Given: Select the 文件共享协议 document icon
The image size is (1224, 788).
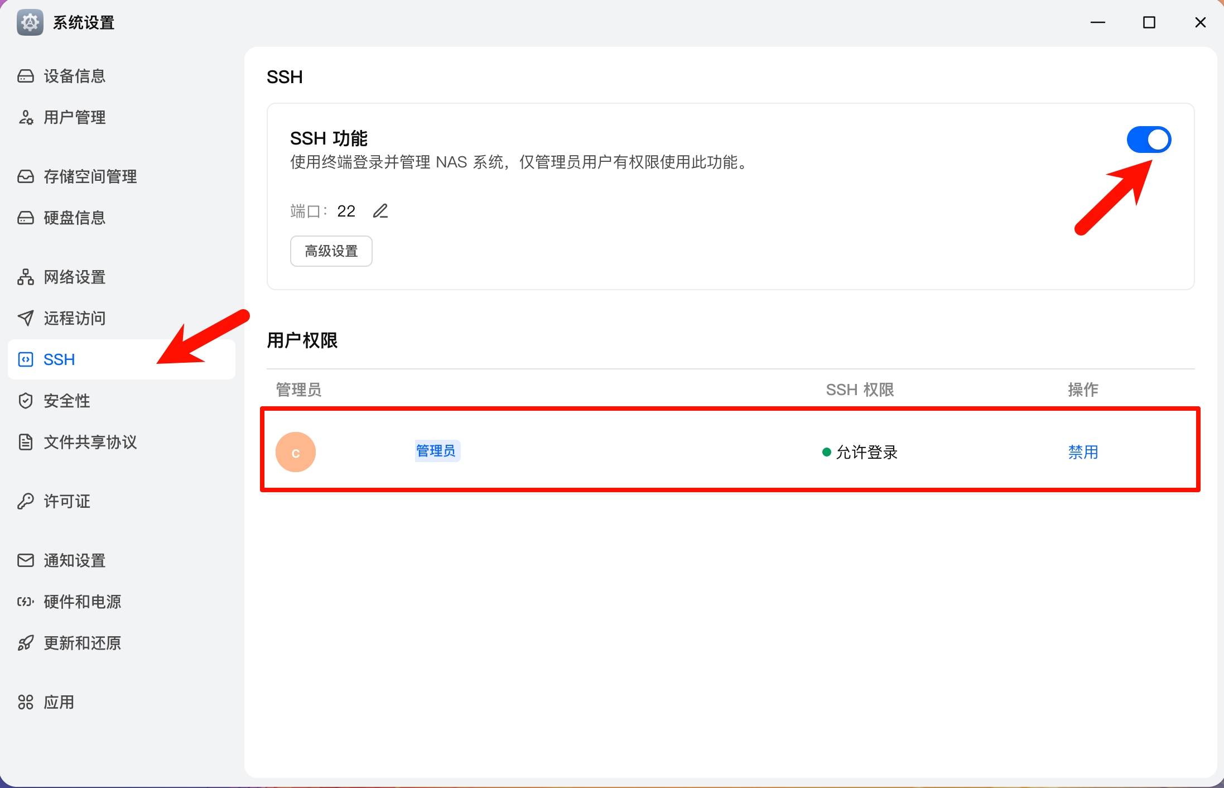Looking at the screenshot, I should tap(26, 442).
